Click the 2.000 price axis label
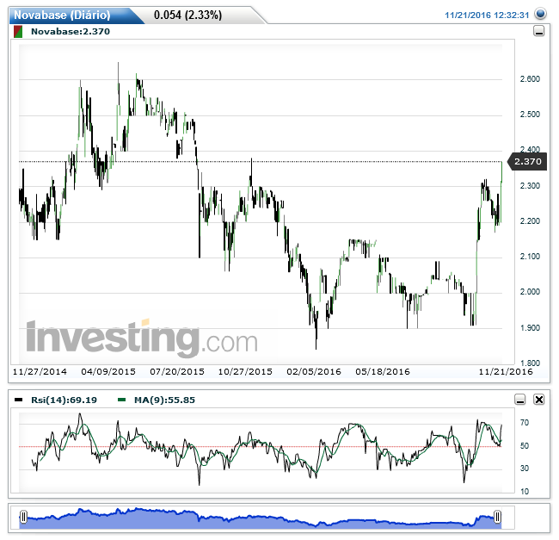Image resolution: width=559 pixels, height=540 pixels. 530,292
